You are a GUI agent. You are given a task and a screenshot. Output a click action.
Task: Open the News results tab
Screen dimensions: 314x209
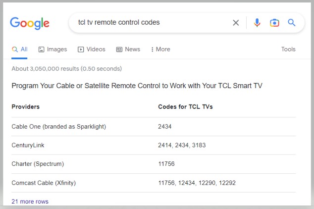point(128,49)
